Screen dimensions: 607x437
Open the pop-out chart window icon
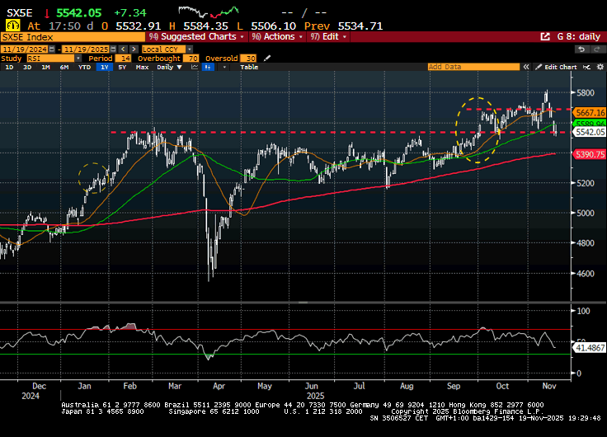point(544,37)
